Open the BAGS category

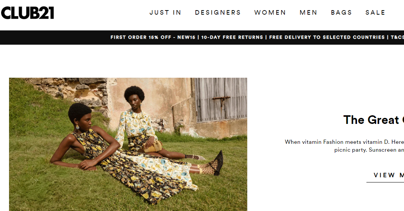tap(341, 13)
